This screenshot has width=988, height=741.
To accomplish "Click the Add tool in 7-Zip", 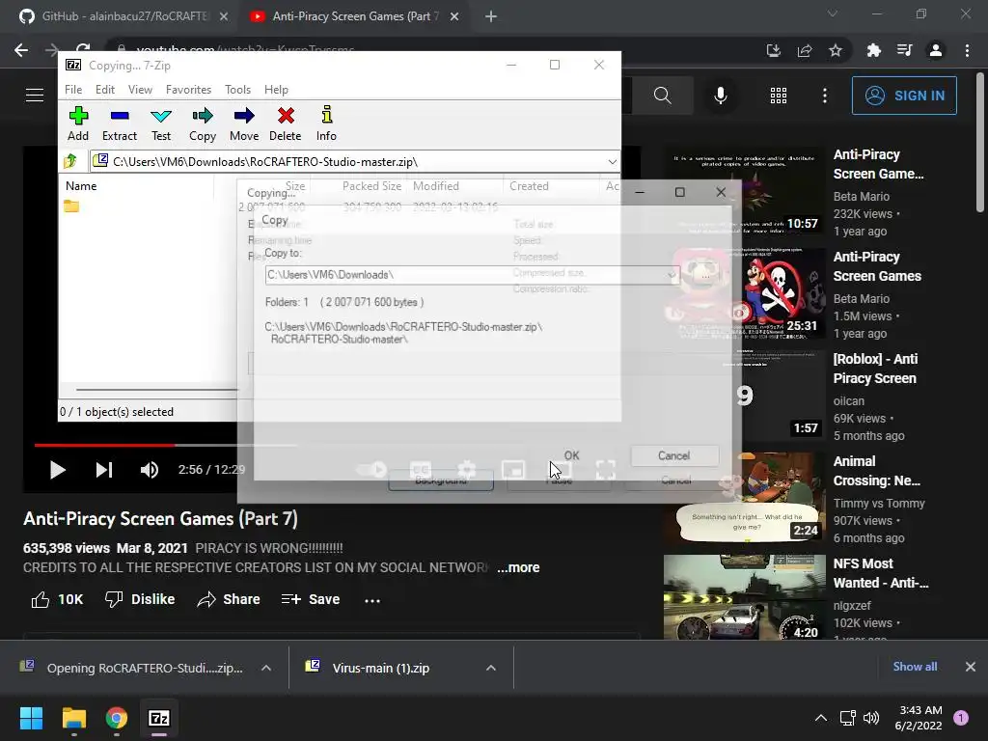I will [78, 123].
